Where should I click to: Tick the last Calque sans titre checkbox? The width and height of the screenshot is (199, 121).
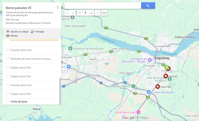point(8,94)
